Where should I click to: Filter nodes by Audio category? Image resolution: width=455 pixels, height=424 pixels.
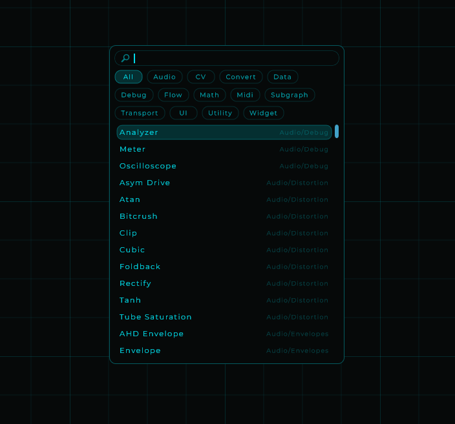coord(165,77)
